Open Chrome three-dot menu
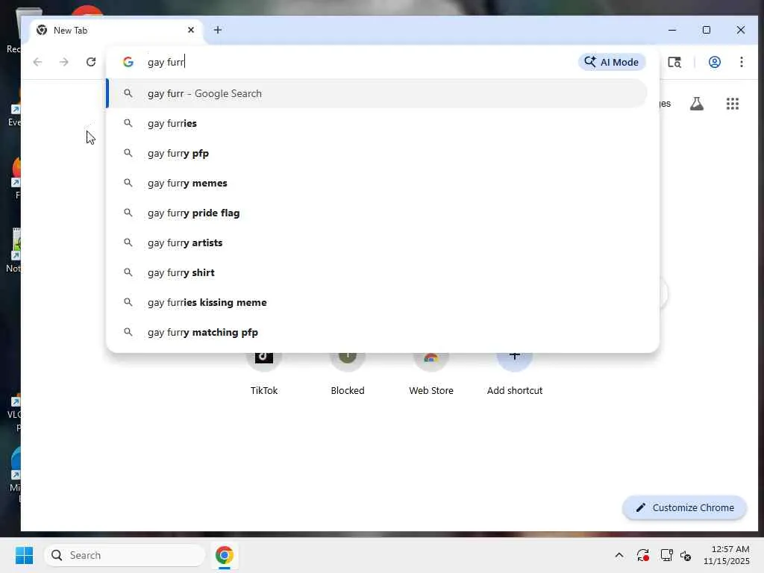Image resolution: width=764 pixels, height=573 pixels. [741, 62]
